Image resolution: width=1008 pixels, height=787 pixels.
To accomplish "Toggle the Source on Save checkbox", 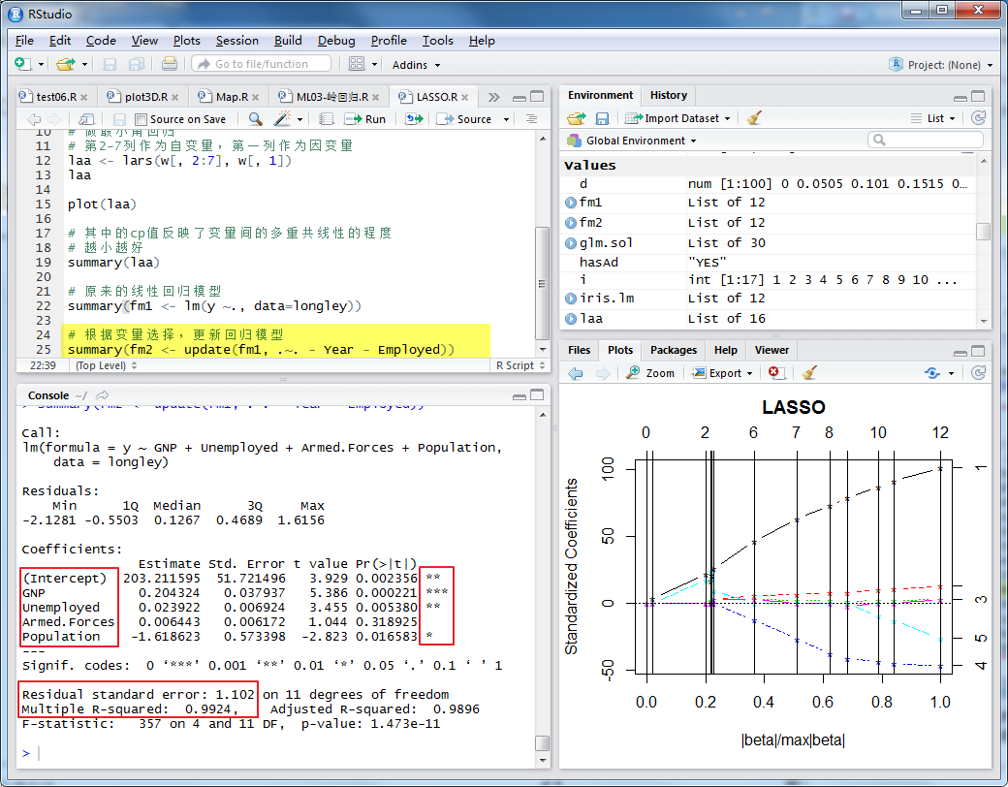I will [142, 119].
